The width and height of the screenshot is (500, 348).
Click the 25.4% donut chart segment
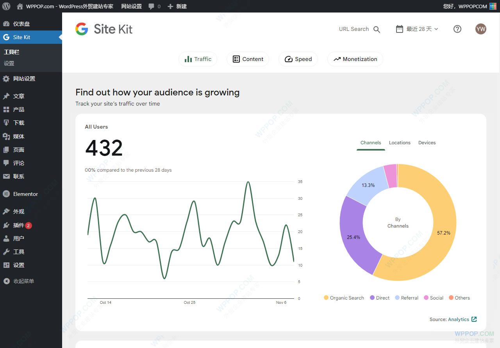tap(354, 237)
